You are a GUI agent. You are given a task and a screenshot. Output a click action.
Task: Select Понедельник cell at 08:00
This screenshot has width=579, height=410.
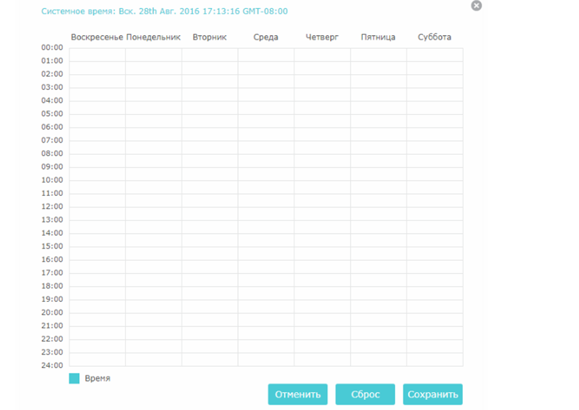click(153, 161)
